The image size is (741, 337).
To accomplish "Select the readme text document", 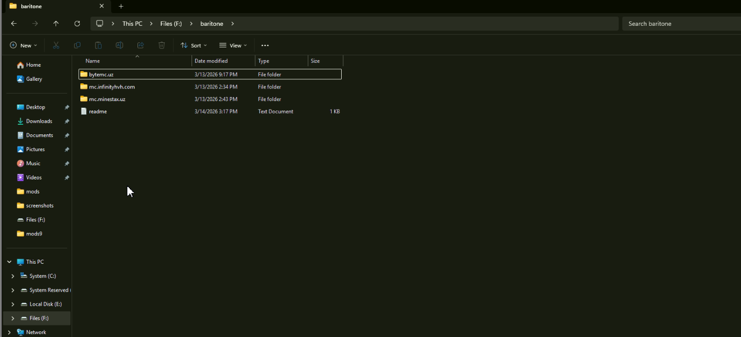I will (x=98, y=112).
